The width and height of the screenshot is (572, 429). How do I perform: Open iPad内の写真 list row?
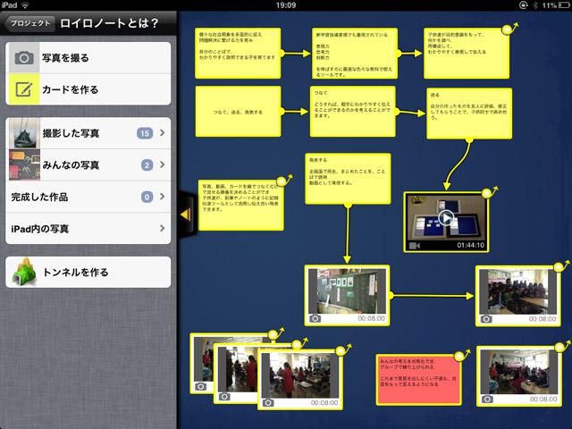(x=88, y=229)
